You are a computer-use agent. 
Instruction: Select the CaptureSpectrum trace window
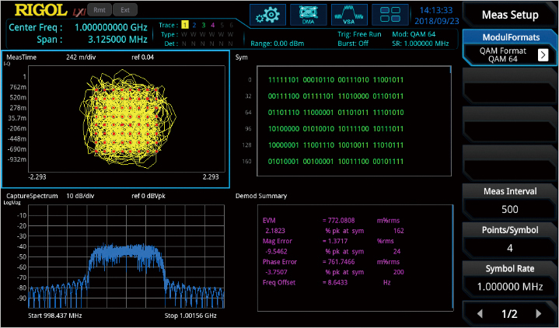pos(115,256)
